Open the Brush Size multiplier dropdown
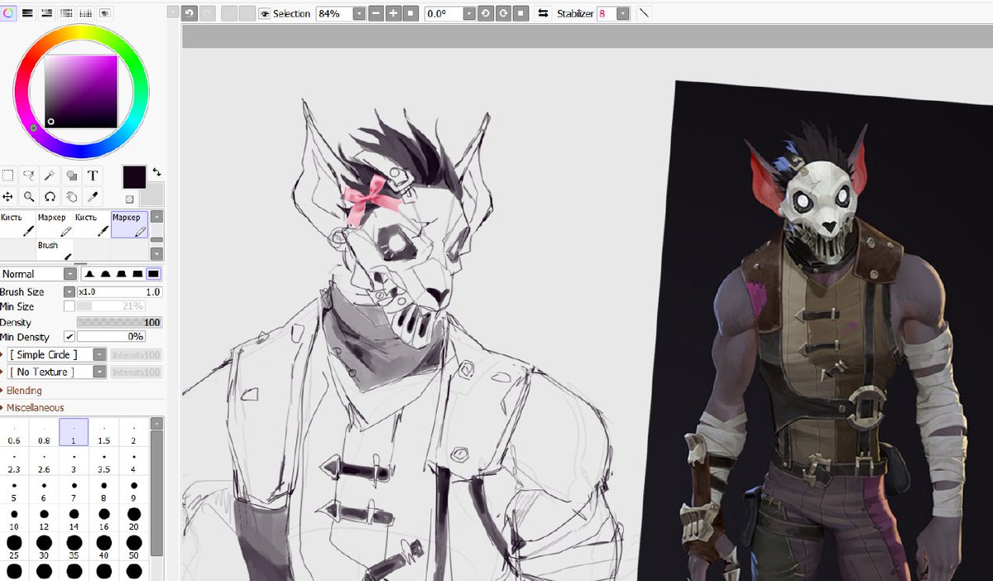Viewport: 993px width, 581px height. tap(70, 292)
